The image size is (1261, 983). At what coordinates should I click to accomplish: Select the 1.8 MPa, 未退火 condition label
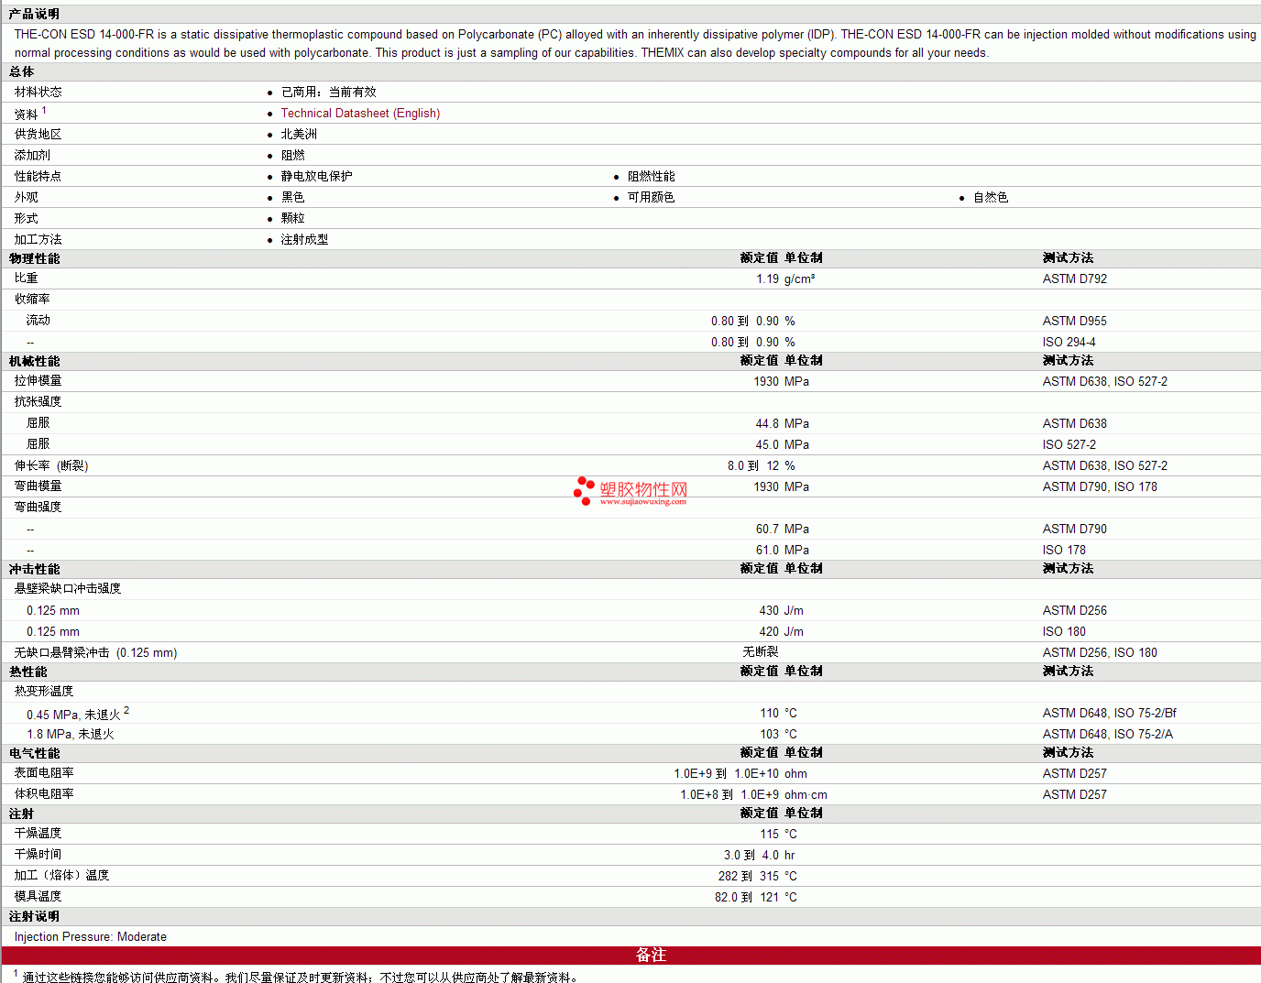(71, 735)
